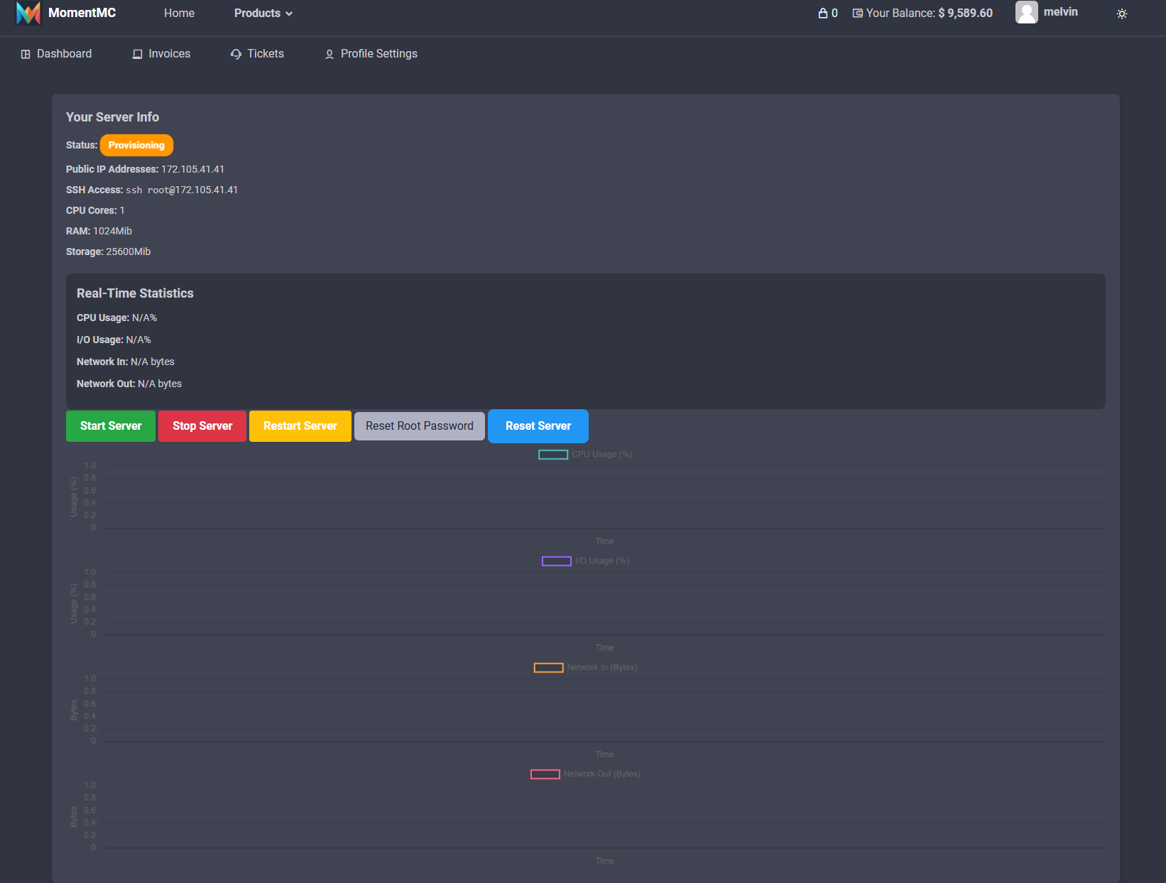Click the Invoices icon

pos(138,54)
